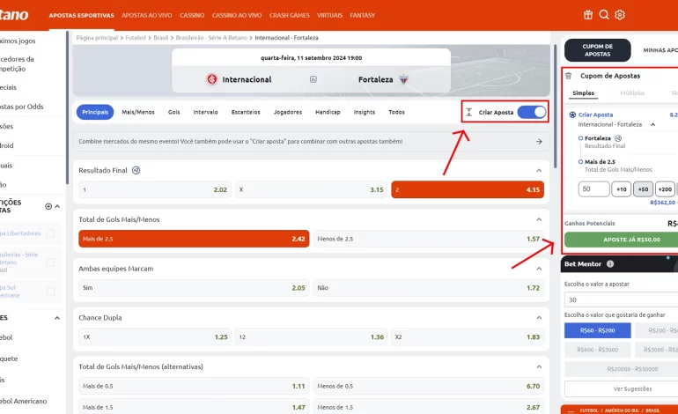Click the +10 stake button
Image resolution: width=678 pixels, height=414 pixels.
coord(622,189)
